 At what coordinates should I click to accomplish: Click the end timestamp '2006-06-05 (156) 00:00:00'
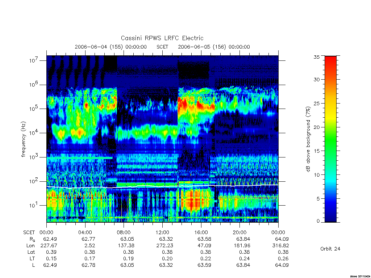[214, 47]
